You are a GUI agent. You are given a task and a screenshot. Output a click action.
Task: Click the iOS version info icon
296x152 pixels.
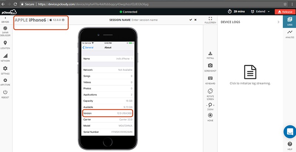click(x=63, y=20)
